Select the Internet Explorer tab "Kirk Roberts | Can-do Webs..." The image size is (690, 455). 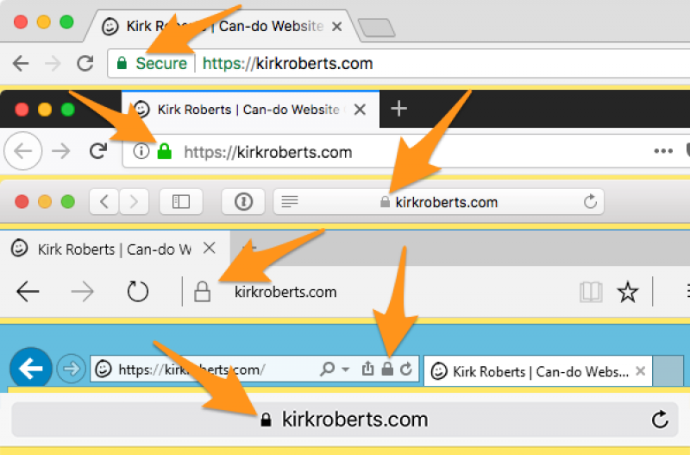coord(535,371)
